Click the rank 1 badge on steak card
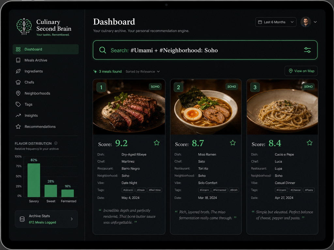Viewport: 334px width, 250px height. coord(101,87)
